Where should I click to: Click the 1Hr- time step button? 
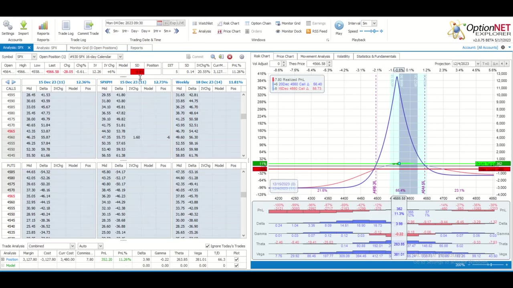point(125,31)
